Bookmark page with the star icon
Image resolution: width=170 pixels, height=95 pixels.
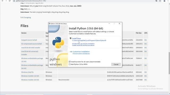tap(160, 1)
